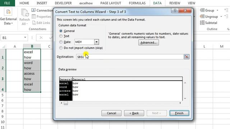This screenshot has width=230, height=129.
Task: Click the wizard Help question mark icon
Action: pos(175,10)
